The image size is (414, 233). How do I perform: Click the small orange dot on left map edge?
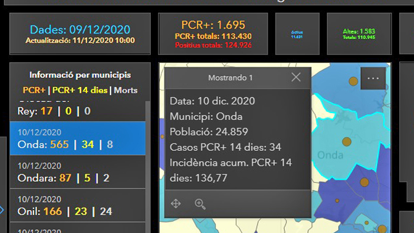pyautogui.click(x=162, y=137)
